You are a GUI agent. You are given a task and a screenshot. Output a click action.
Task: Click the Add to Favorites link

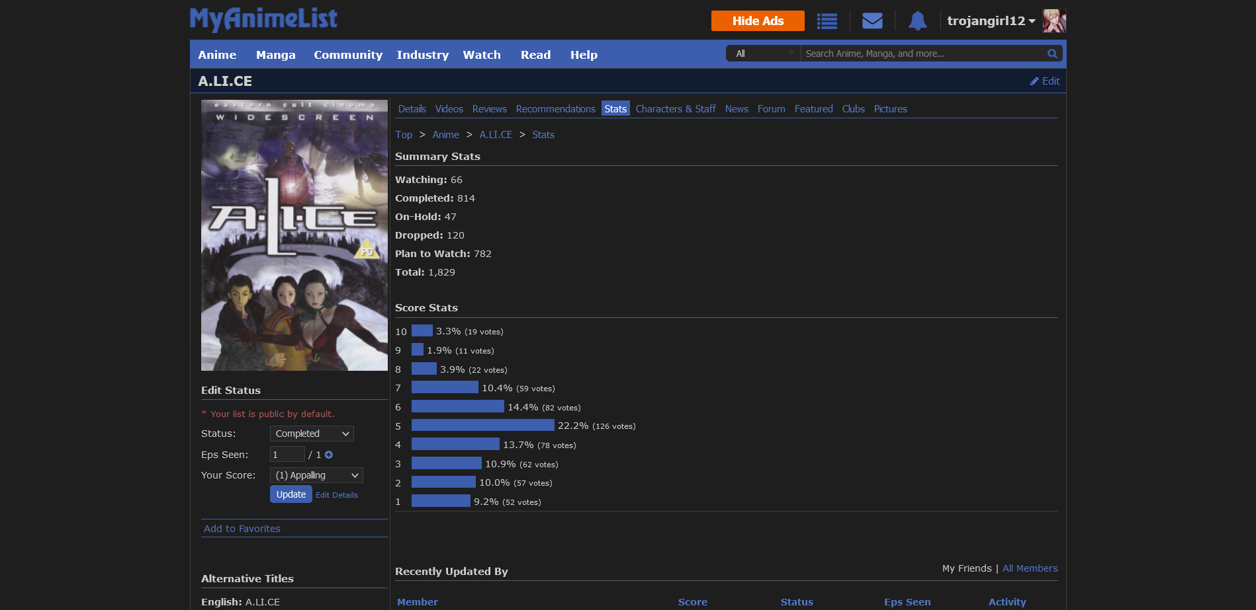click(242, 529)
